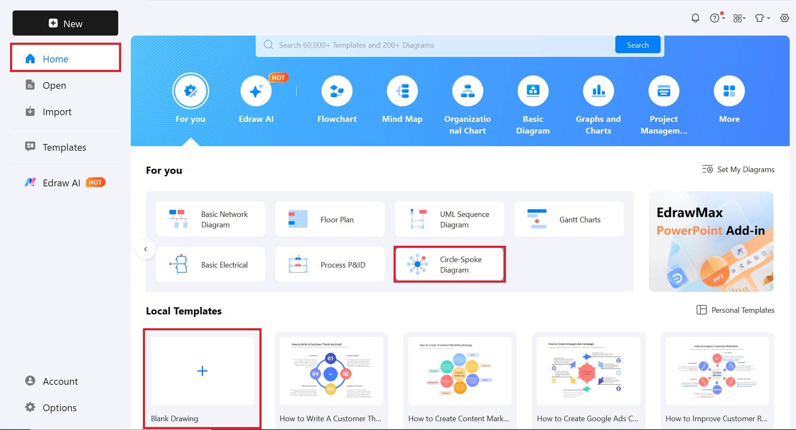
Task: Open EdrawMax PowerPoint Add-in banner
Action: pos(711,242)
